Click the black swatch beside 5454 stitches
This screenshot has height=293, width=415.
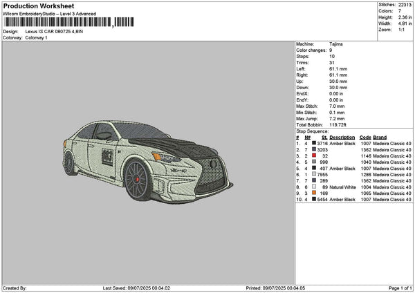(315, 199)
